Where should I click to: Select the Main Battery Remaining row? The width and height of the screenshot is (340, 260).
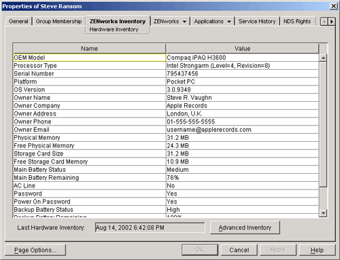(x=89, y=178)
